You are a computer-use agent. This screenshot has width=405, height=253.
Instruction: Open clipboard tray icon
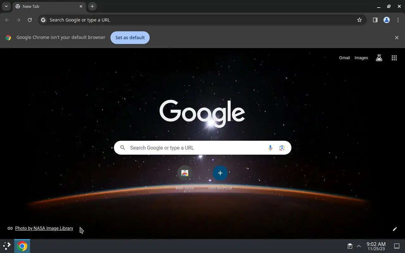pos(350,246)
